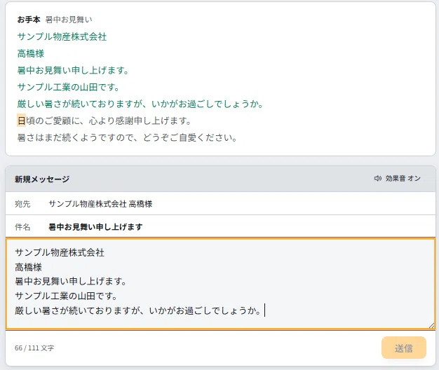The width and height of the screenshot is (439, 370).
Task: Click the 新規メッセージ header title
Action: pos(42,179)
